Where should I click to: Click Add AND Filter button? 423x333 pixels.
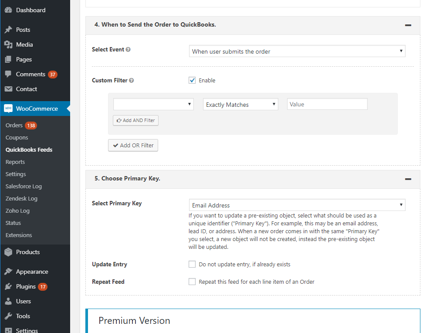[x=135, y=120]
